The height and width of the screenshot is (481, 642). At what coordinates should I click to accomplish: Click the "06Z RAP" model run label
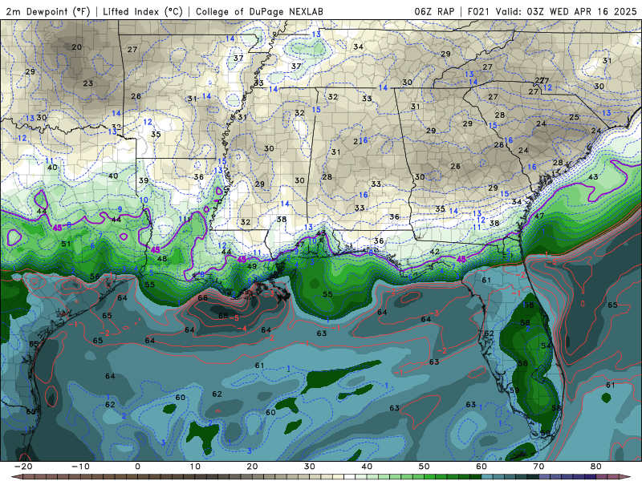pyautogui.click(x=434, y=11)
